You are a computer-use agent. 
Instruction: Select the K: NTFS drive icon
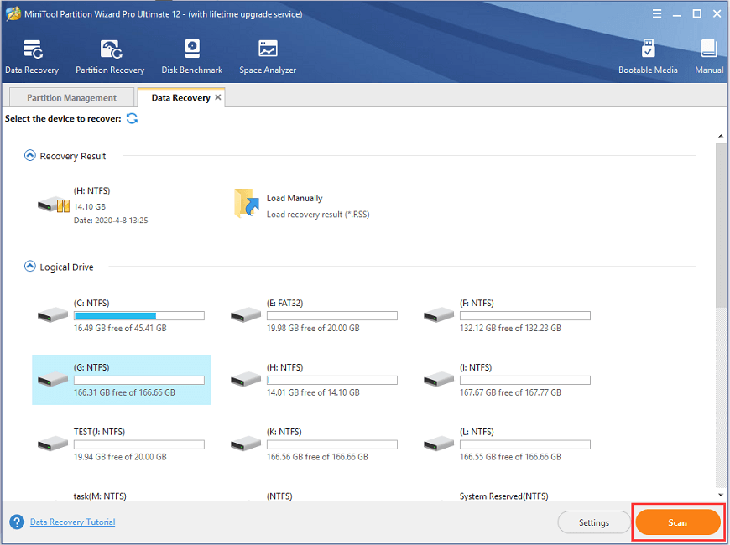(246, 444)
